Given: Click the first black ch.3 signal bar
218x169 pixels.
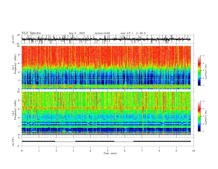Looking at the screenshot, I should tap(38, 141).
